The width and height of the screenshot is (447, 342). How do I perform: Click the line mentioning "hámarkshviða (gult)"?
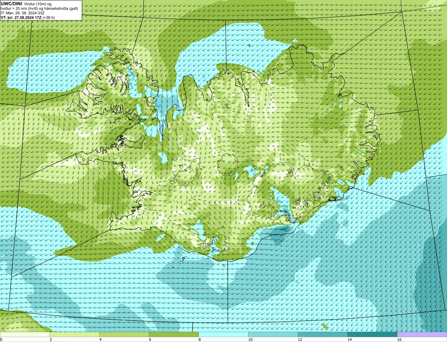tap(39, 8)
